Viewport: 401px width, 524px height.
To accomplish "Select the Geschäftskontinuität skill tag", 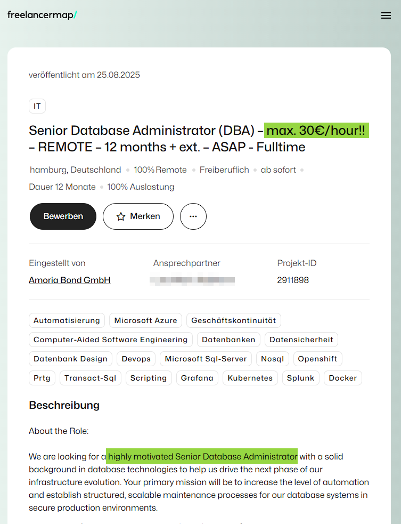I will click(x=234, y=320).
